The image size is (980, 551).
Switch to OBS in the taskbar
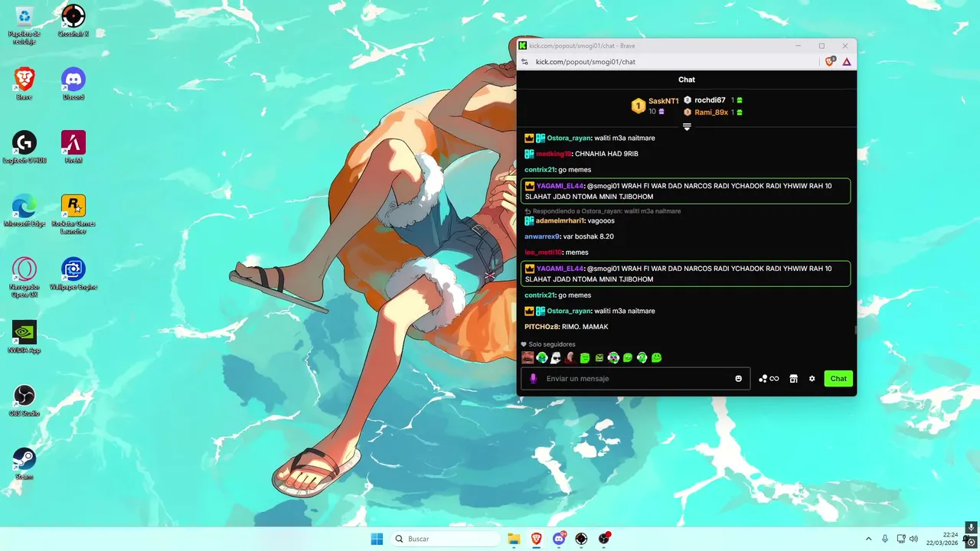(604, 539)
